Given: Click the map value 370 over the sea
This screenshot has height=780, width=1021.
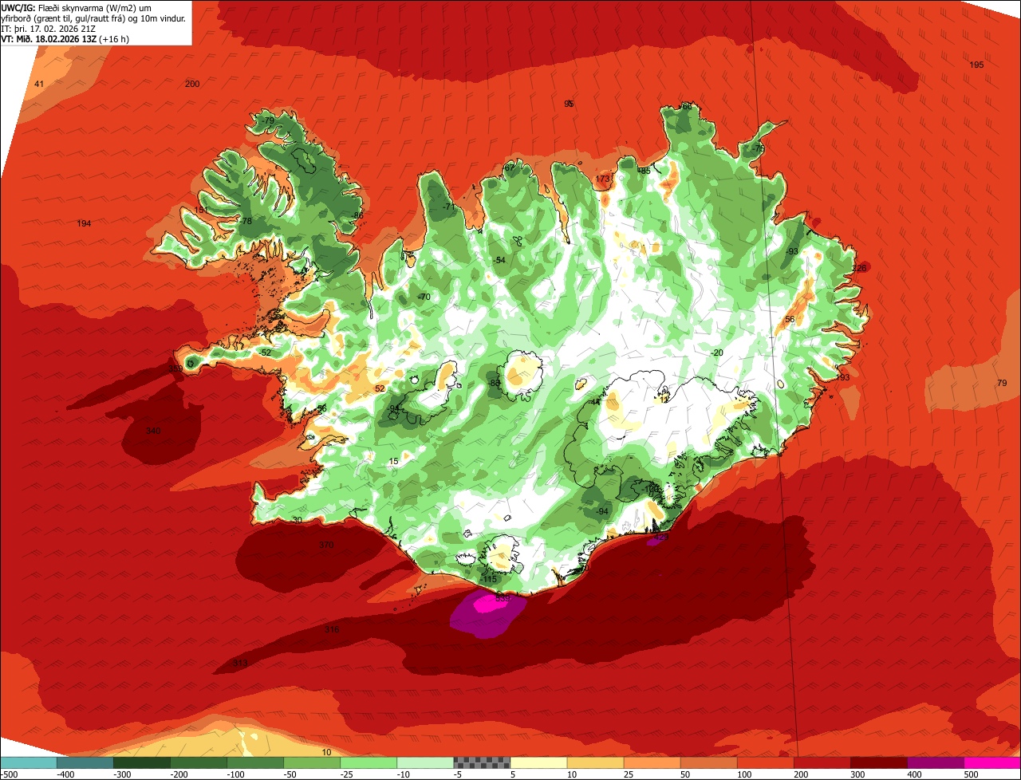Looking at the screenshot, I should (x=326, y=545).
